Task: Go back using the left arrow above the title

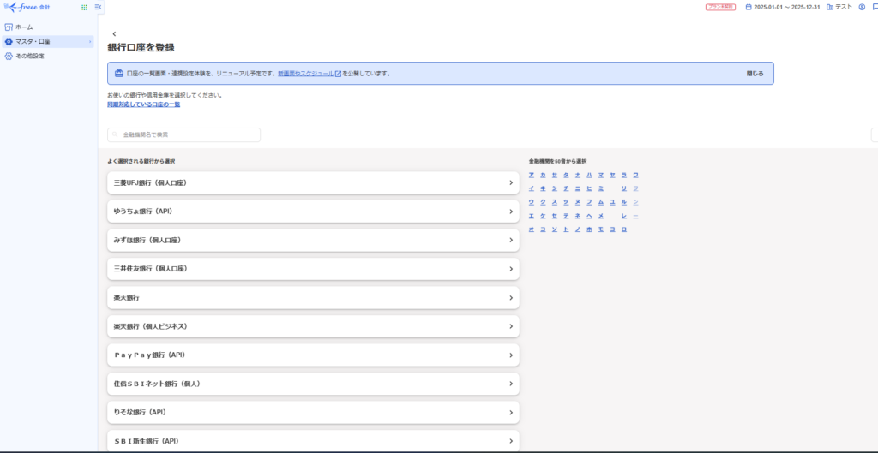Action: (x=114, y=34)
